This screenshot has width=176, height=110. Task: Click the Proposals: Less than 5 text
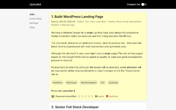click(63, 91)
